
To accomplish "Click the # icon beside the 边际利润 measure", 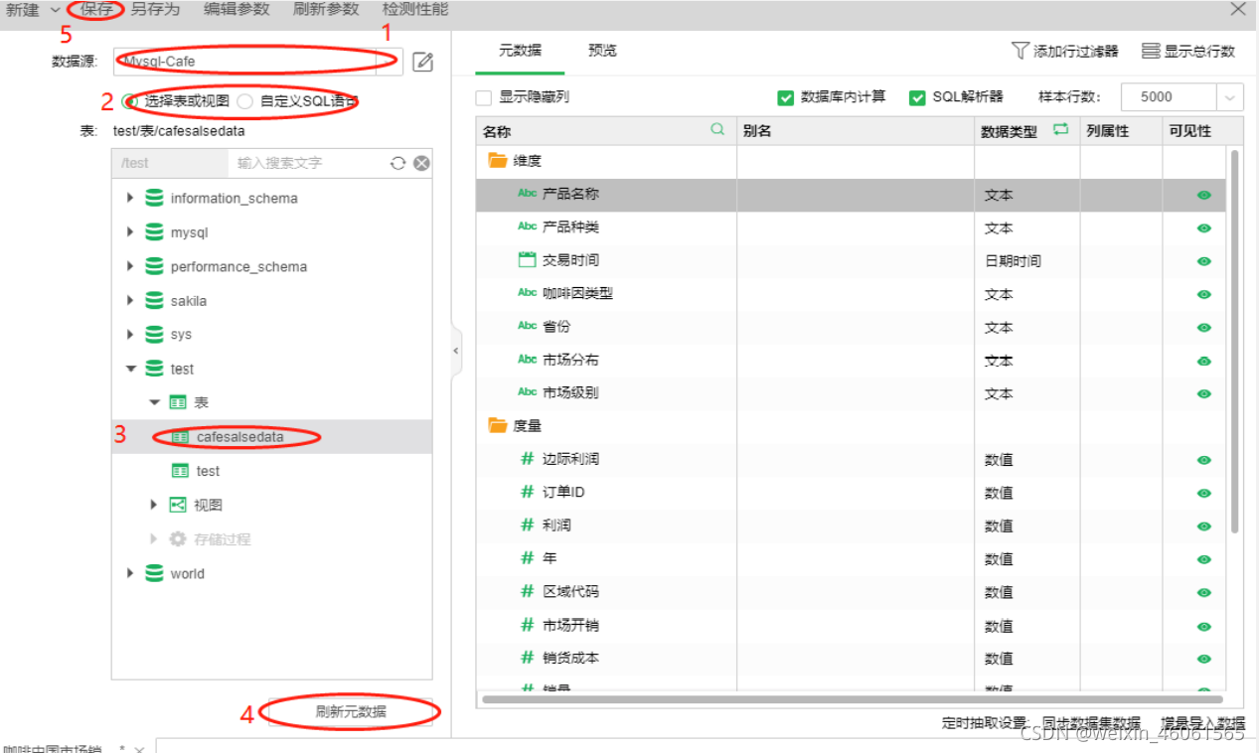I will [528, 459].
